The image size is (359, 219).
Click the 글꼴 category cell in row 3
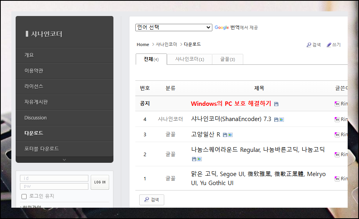171,134
